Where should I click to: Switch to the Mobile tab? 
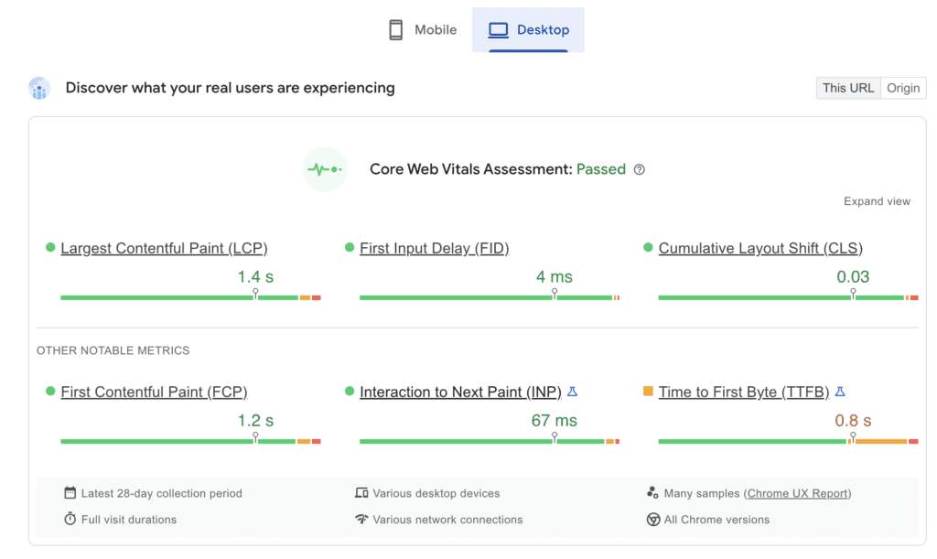pos(422,30)
